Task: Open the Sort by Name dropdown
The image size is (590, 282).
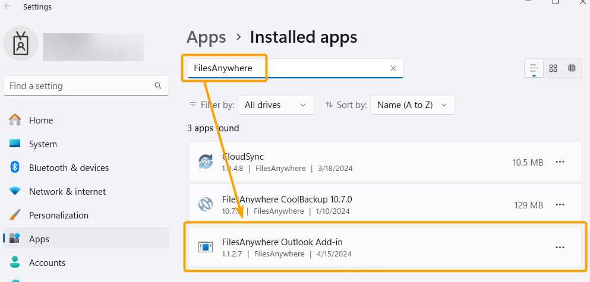Action: click(x=413, y=105)
